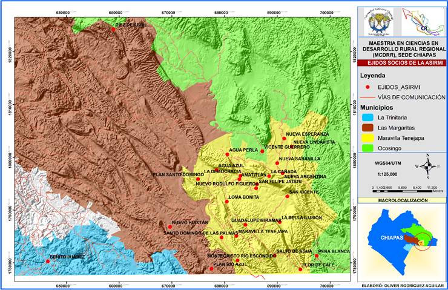Select the Las Margaritas brown swatch

367,127
